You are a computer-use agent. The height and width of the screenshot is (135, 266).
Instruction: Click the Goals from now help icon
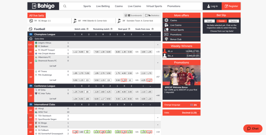[152, 29]
